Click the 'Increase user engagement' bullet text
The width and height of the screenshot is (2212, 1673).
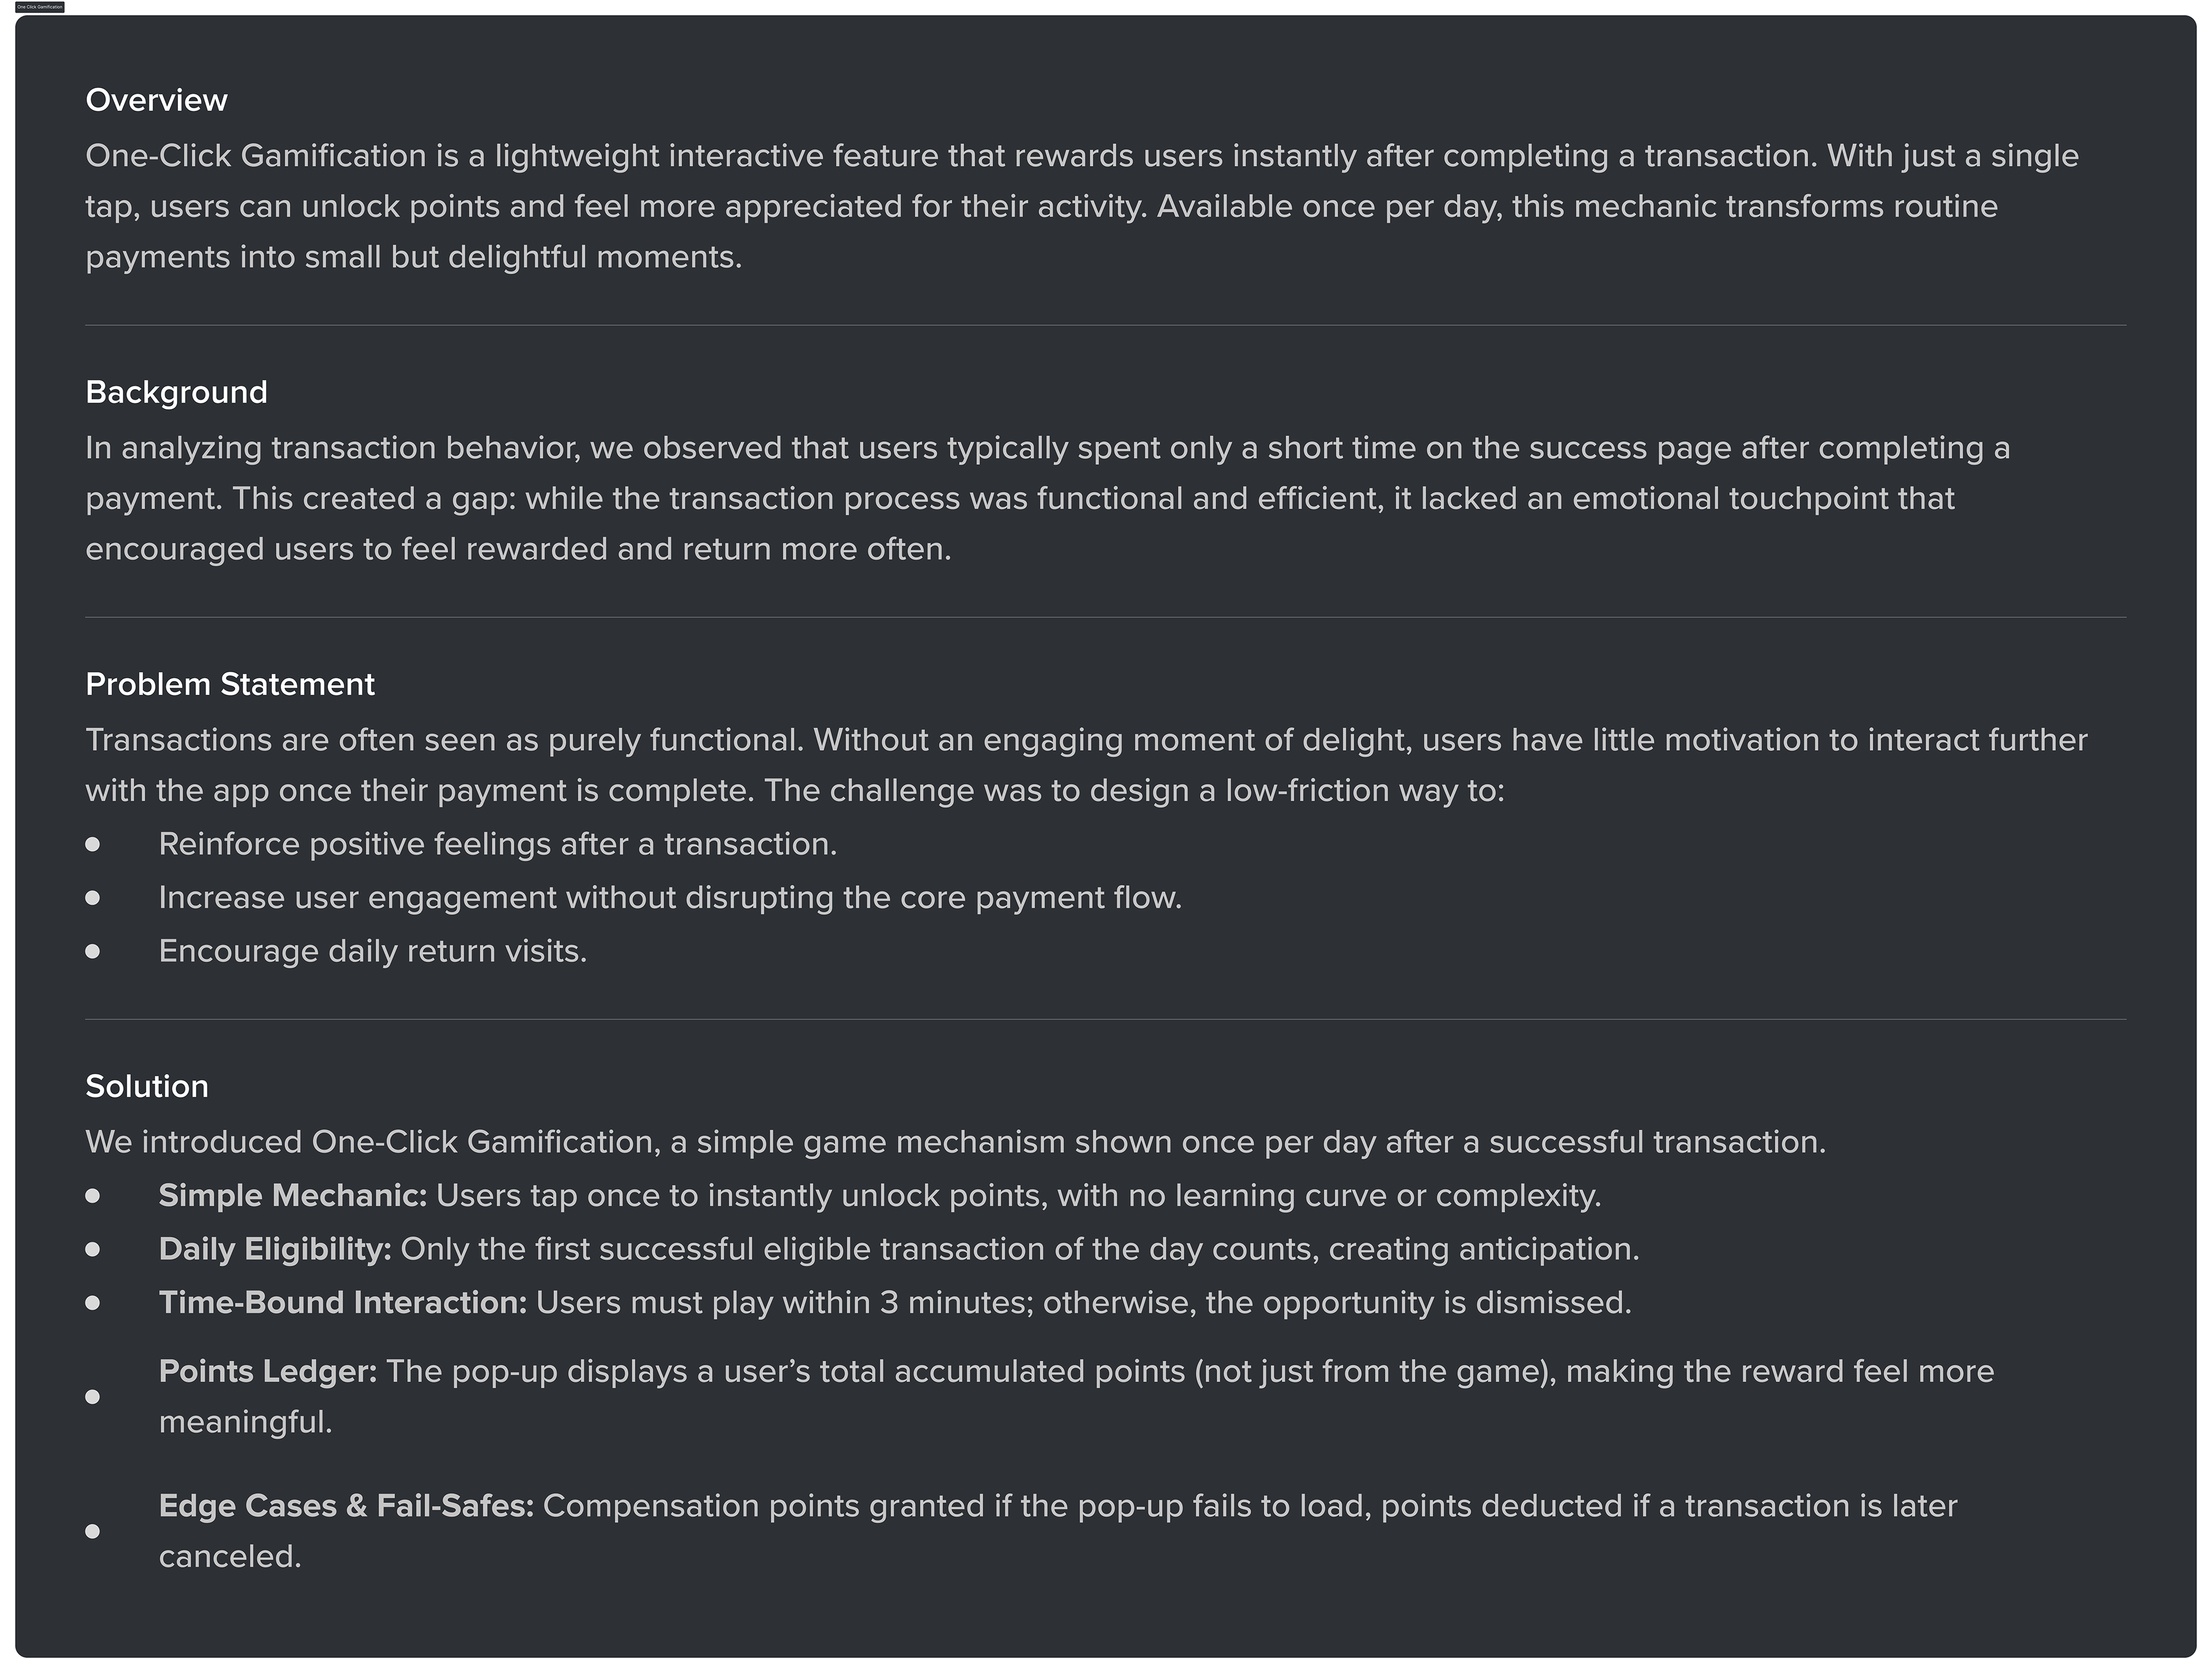tap(670, 898)
